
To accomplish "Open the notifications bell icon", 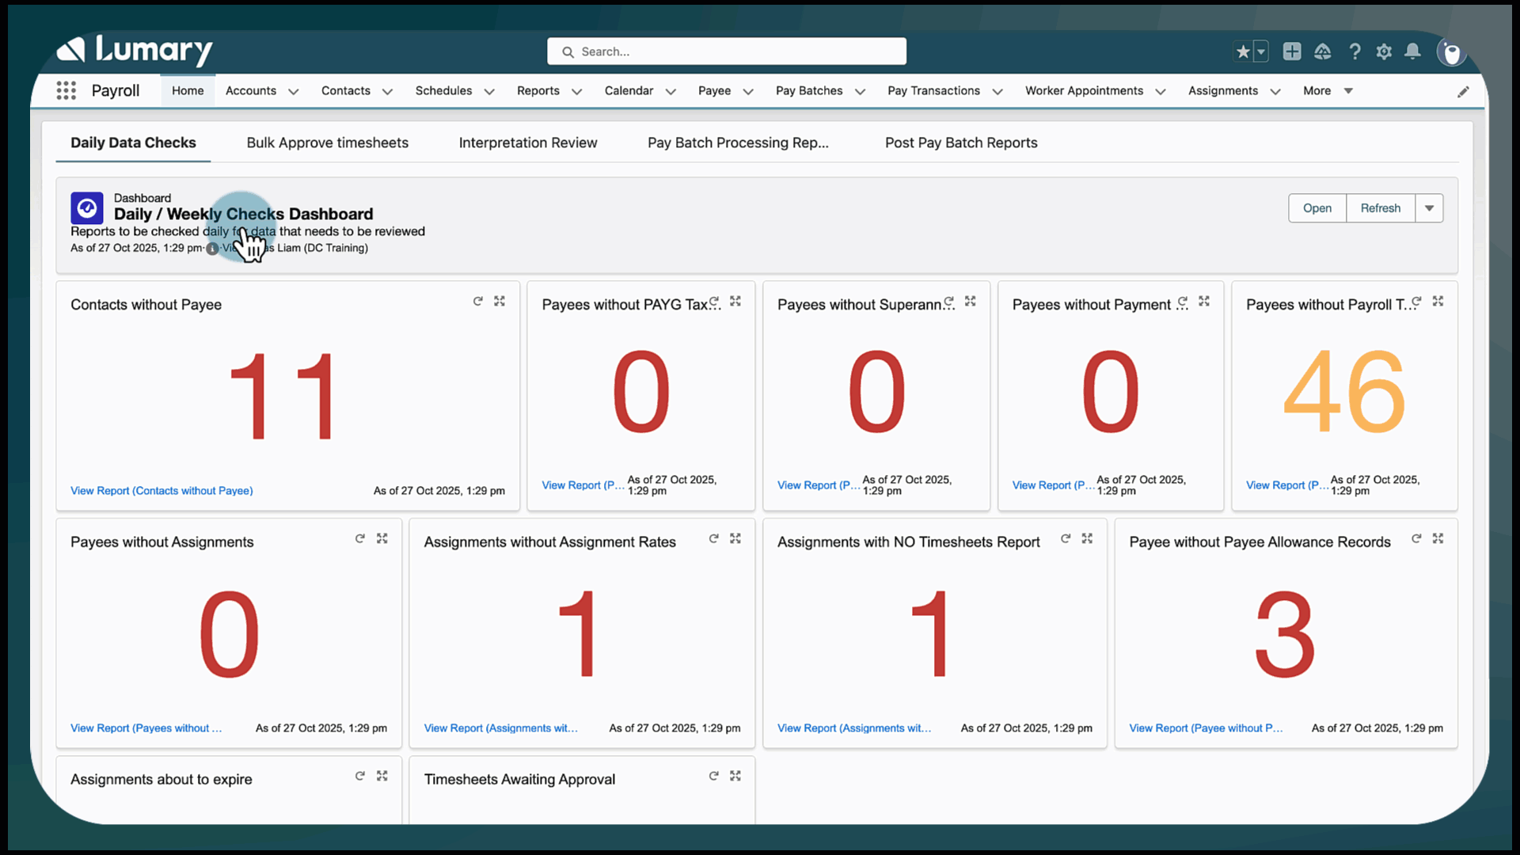I will [x=1412, y=51].
